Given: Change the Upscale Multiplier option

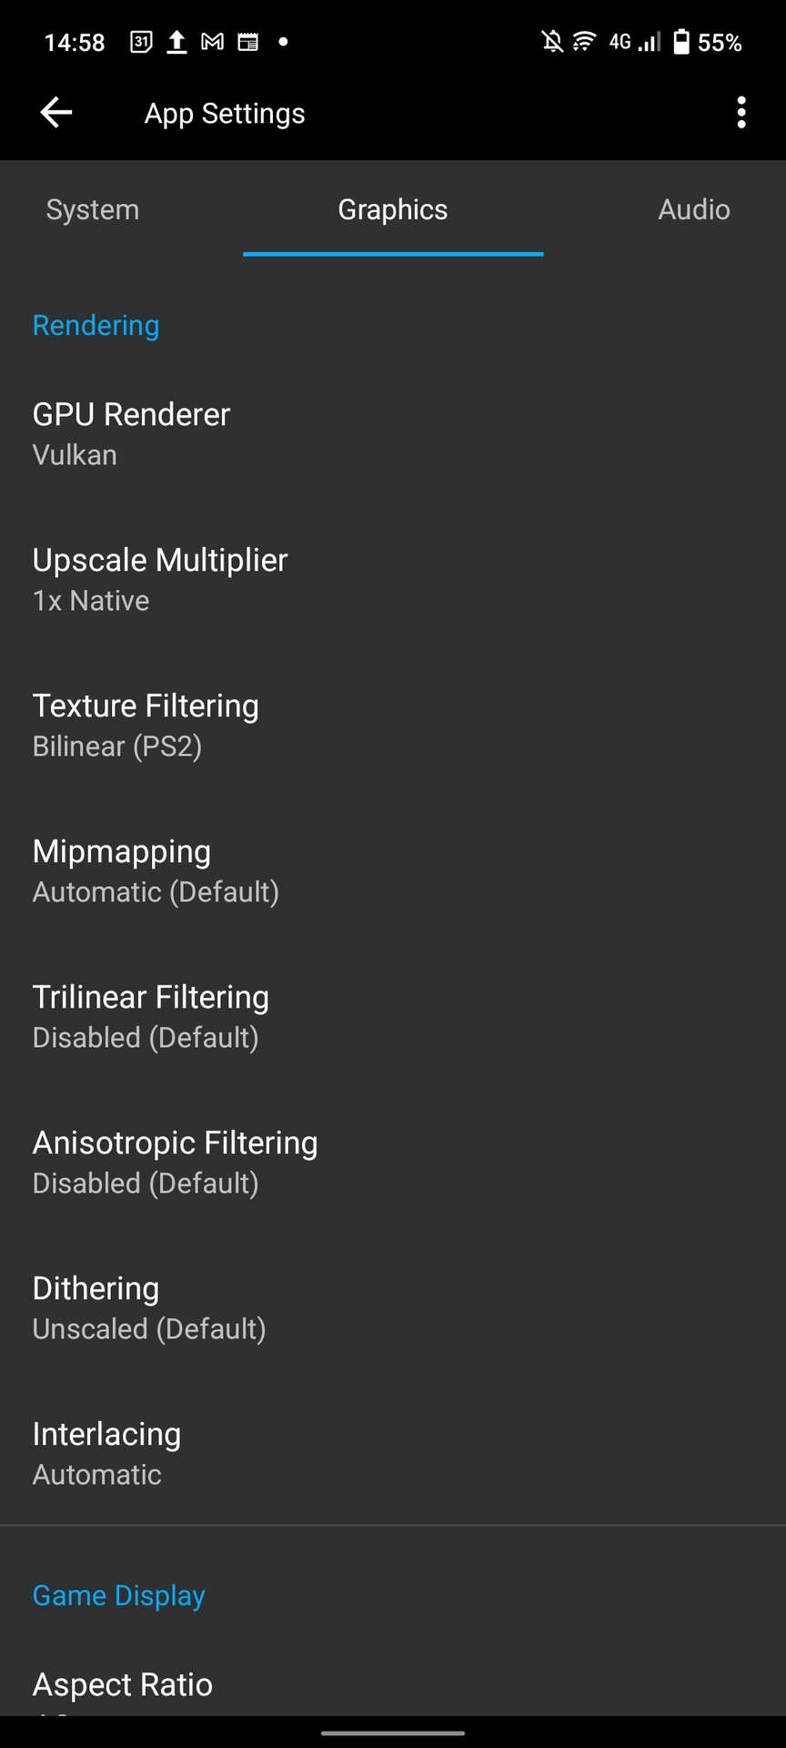Looking at the screenshot, I should click(393, 579).
